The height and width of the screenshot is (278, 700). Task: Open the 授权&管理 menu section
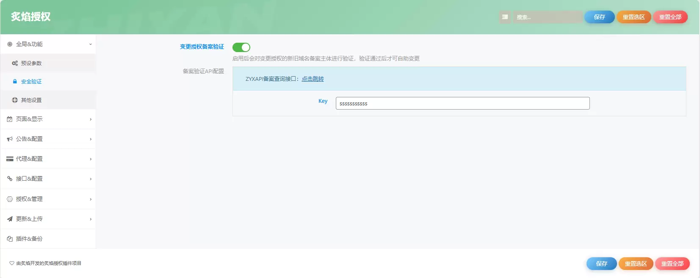pyautogui.click(x=48, y=199)
